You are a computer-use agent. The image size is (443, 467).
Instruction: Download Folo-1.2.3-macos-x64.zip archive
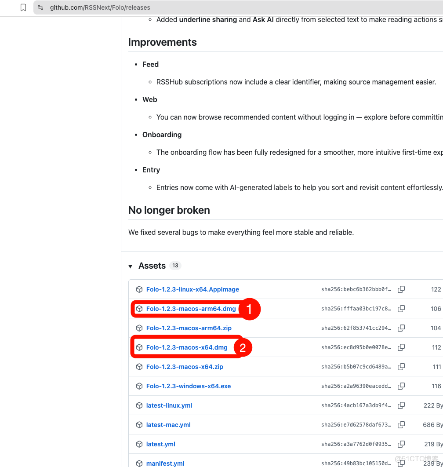(x=185, y=367)
